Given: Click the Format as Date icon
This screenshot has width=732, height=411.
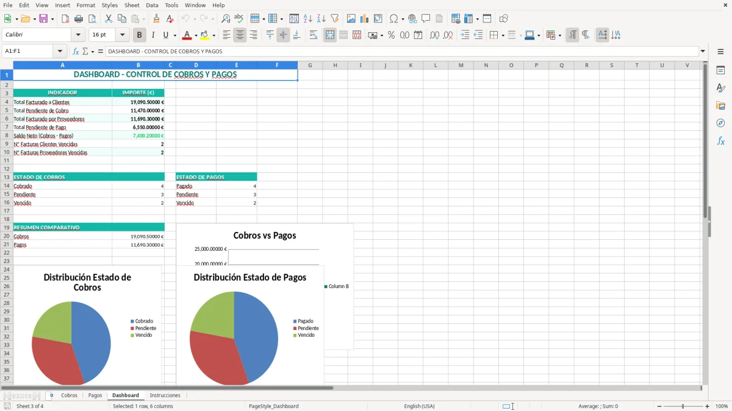Looking at the screenshot, I should coord(418,35).
